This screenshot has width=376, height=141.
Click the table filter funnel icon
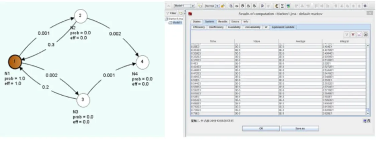pyautogui.click(x=347, y=35)
